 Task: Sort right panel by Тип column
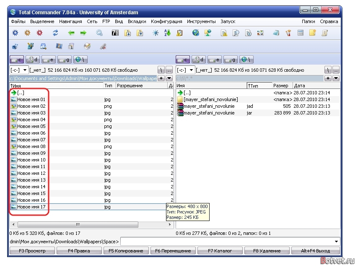pyautogui.click(x=259, y=86)
